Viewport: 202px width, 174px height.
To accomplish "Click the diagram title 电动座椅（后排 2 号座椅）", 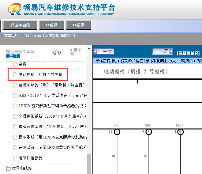I will [136, 71].
